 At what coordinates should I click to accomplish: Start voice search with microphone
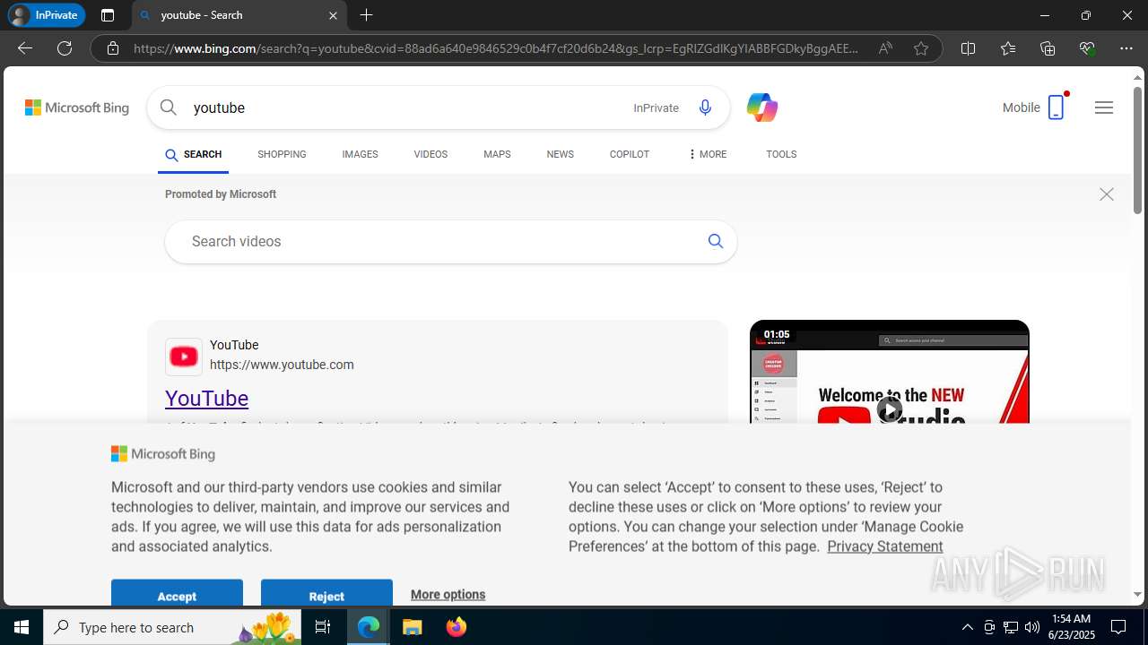tap(705, 107)
